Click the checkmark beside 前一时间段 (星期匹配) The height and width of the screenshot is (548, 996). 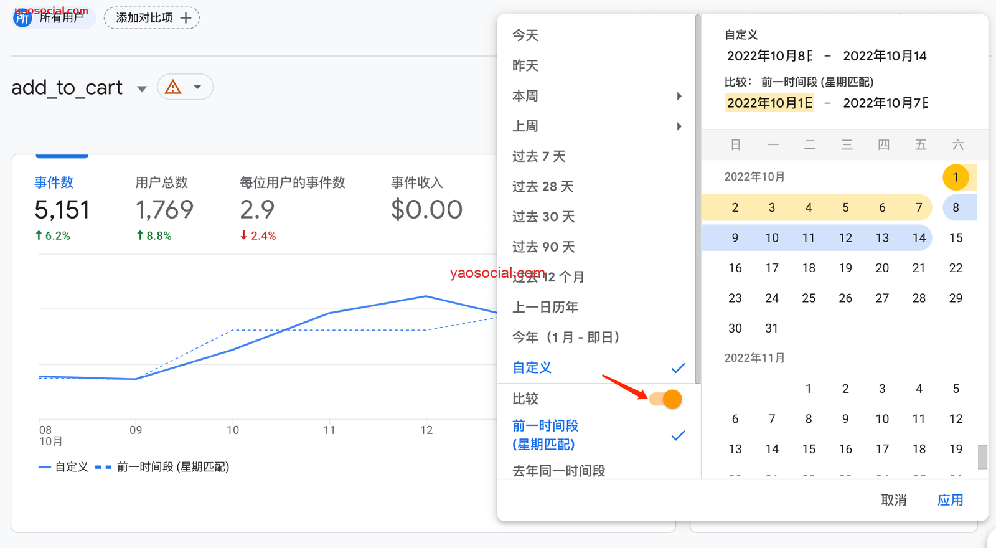pos(678,435)
